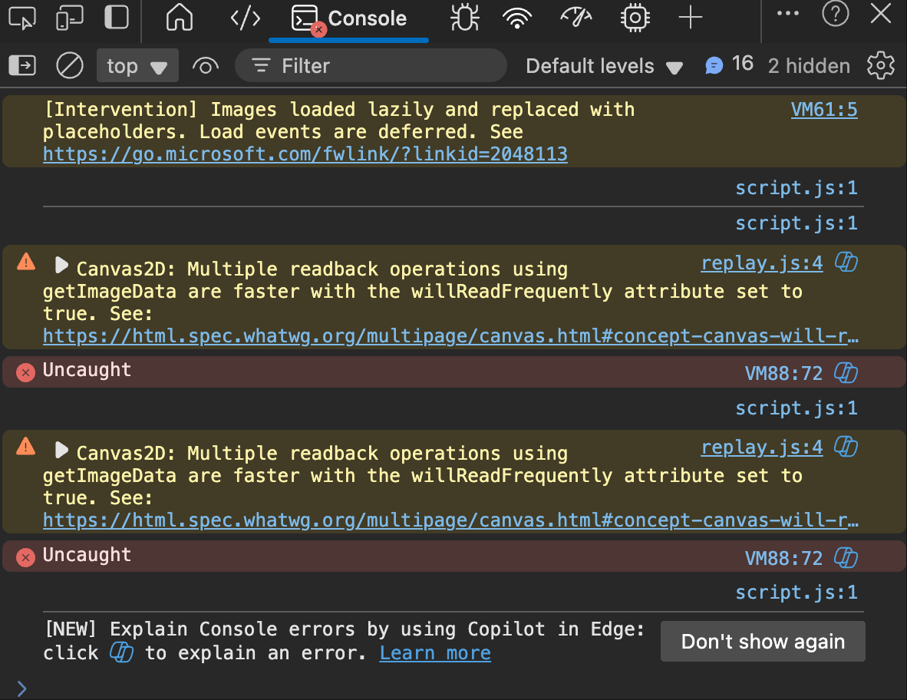Select the Console tab

pyautogui.click(x=349, y=18)
